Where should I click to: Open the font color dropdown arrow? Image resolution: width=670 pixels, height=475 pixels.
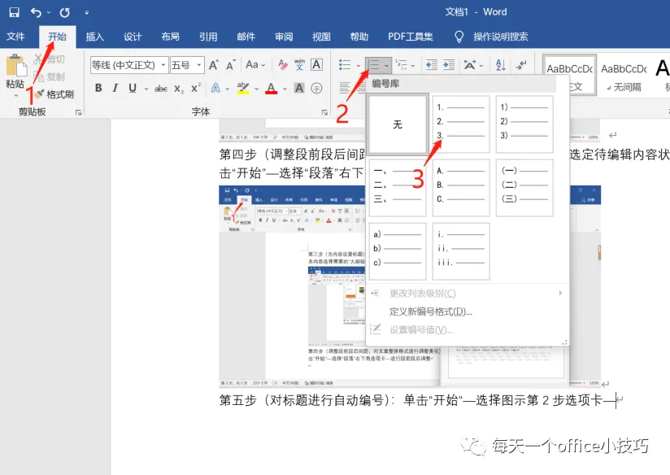coord(285,89)
